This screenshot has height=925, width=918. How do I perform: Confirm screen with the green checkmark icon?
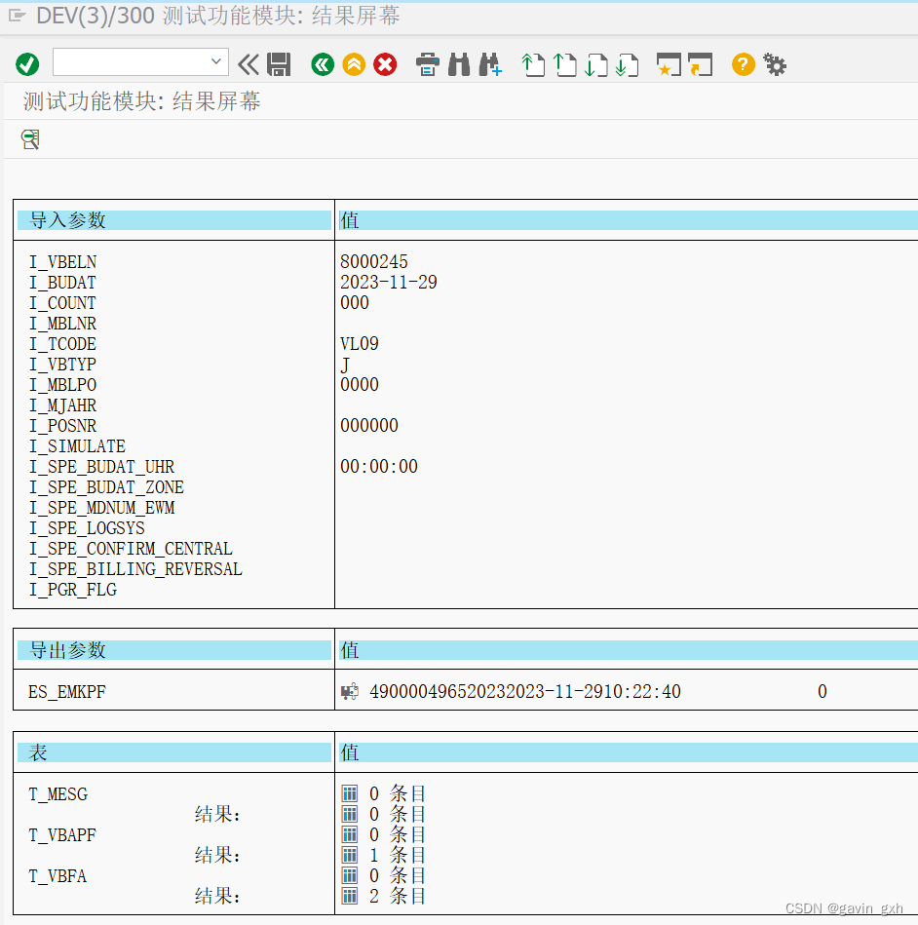tap(27, 64)
